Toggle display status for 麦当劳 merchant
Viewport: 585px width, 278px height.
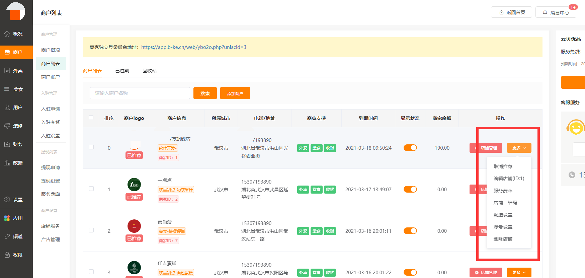tap(410, 231)
